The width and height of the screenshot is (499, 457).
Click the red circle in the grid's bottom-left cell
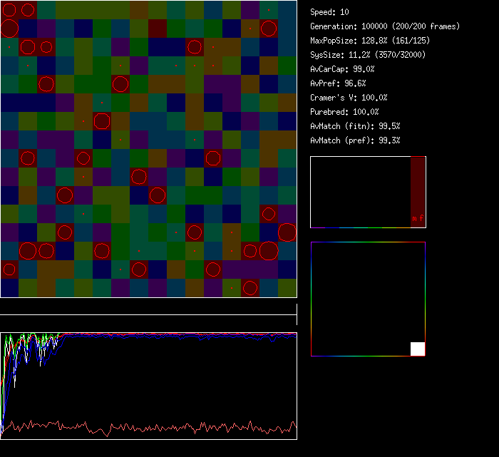pos(9,269)
